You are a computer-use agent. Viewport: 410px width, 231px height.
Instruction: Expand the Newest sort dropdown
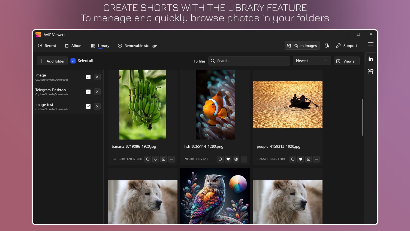click(312, 61)
